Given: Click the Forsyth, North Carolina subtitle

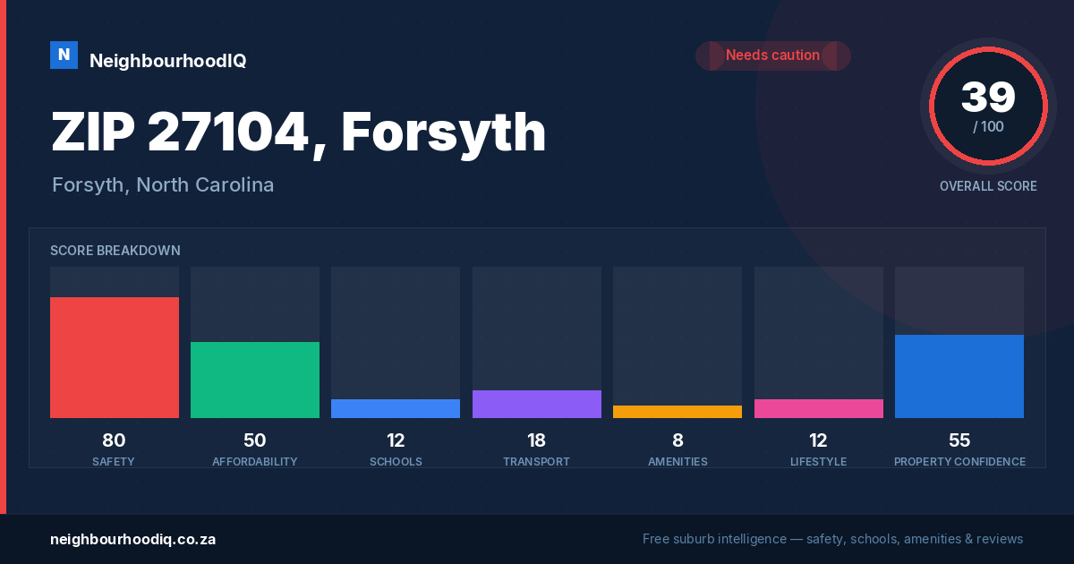Looking at the screenshot, I should click(163, 185).
